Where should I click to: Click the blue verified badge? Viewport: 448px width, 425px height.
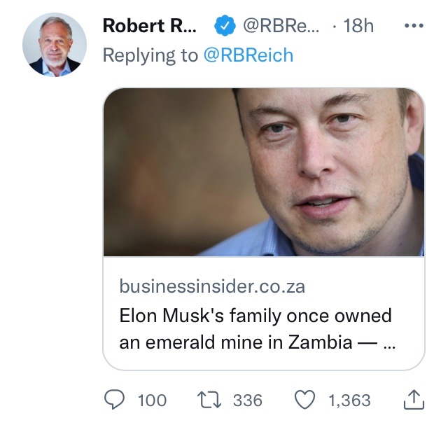pyautogui.click(x=224, y=26)
